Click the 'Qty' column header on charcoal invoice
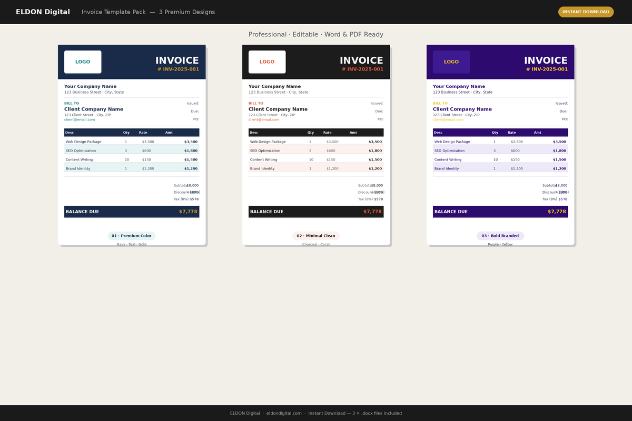 pyautogui.click(x=311, y=133)
